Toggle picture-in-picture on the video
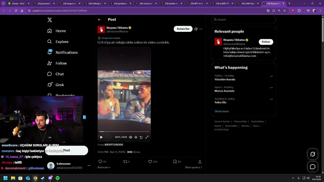This screenshot has width=324, height=182. tap(141, 137)
